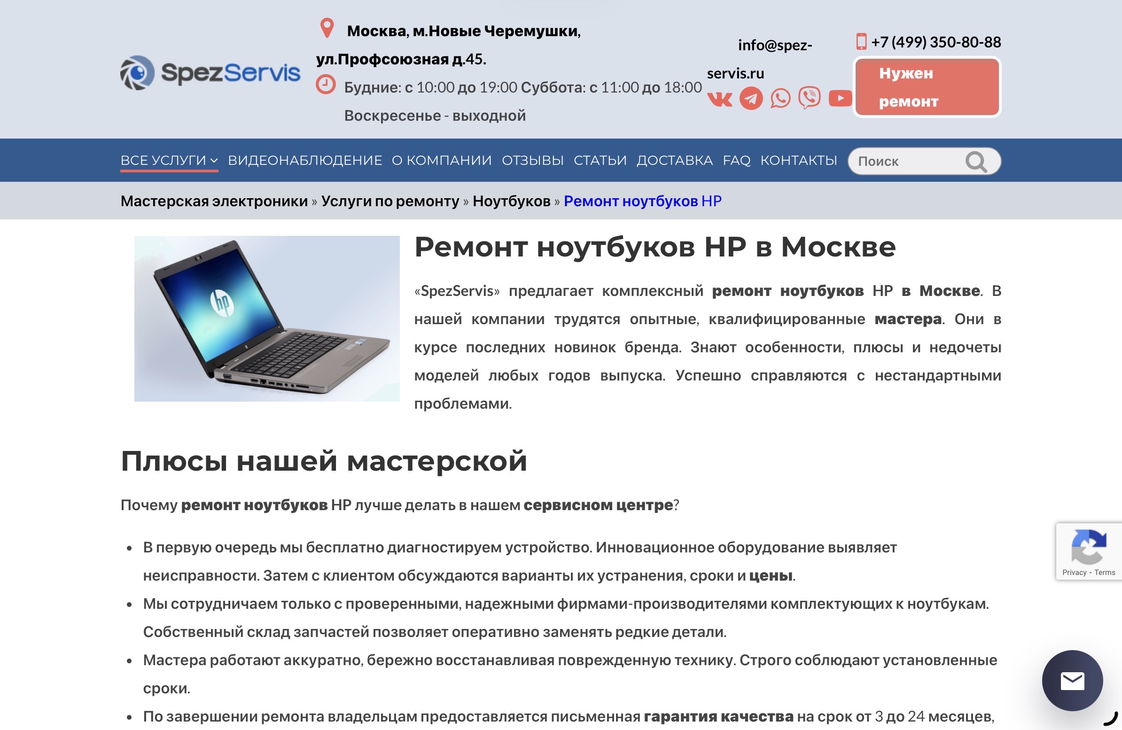Click the SpezServis logo
Viewport: 1122px width, 730px height.
point(210,73)
